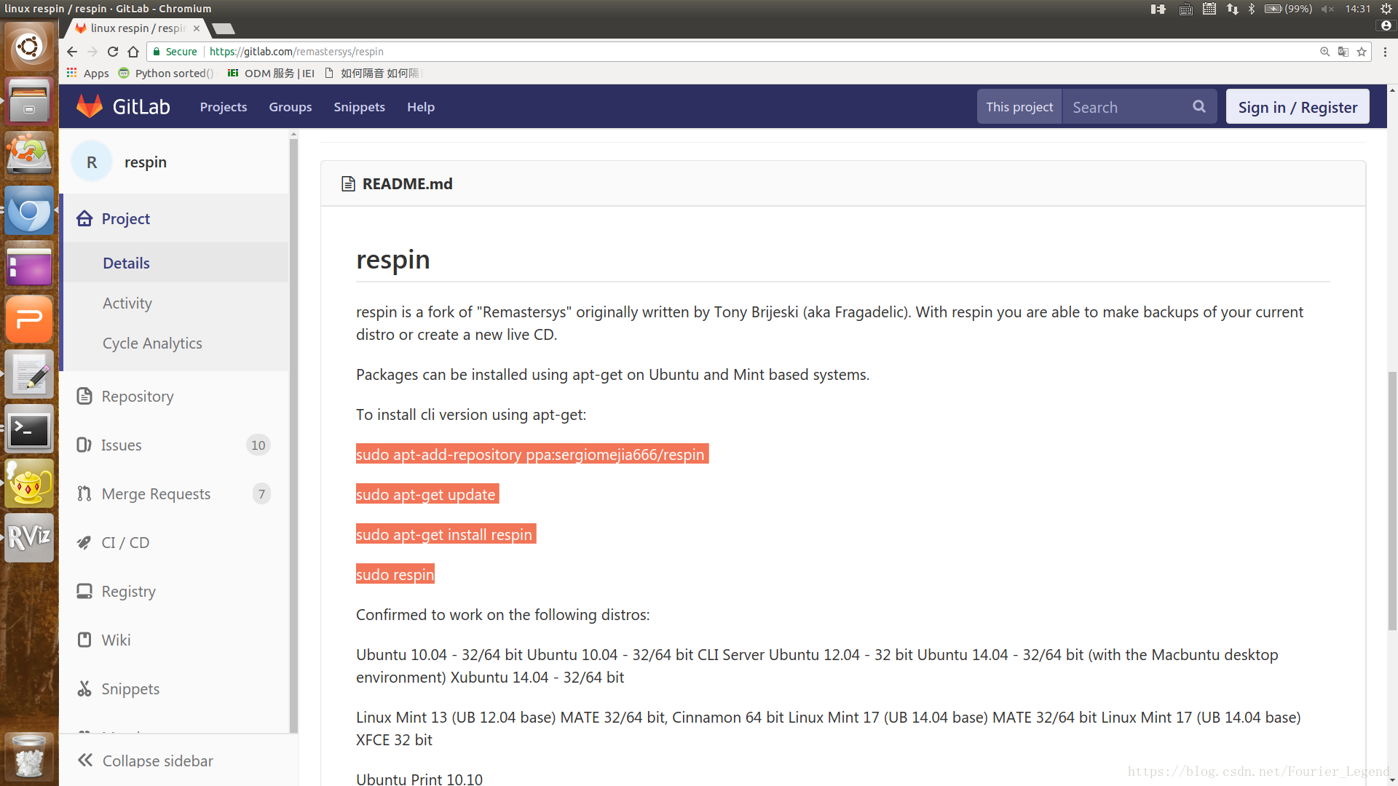Viewport: 1398px width, 786px height.
Task: Switch to the linux respin browser tab
Action: click(x=137, y=28)
